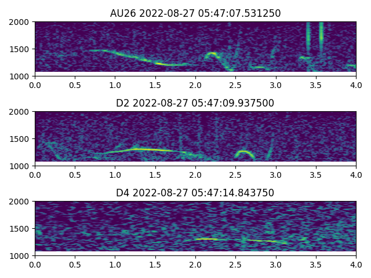Click the AU26 spectrogram title text

(195, 13)
